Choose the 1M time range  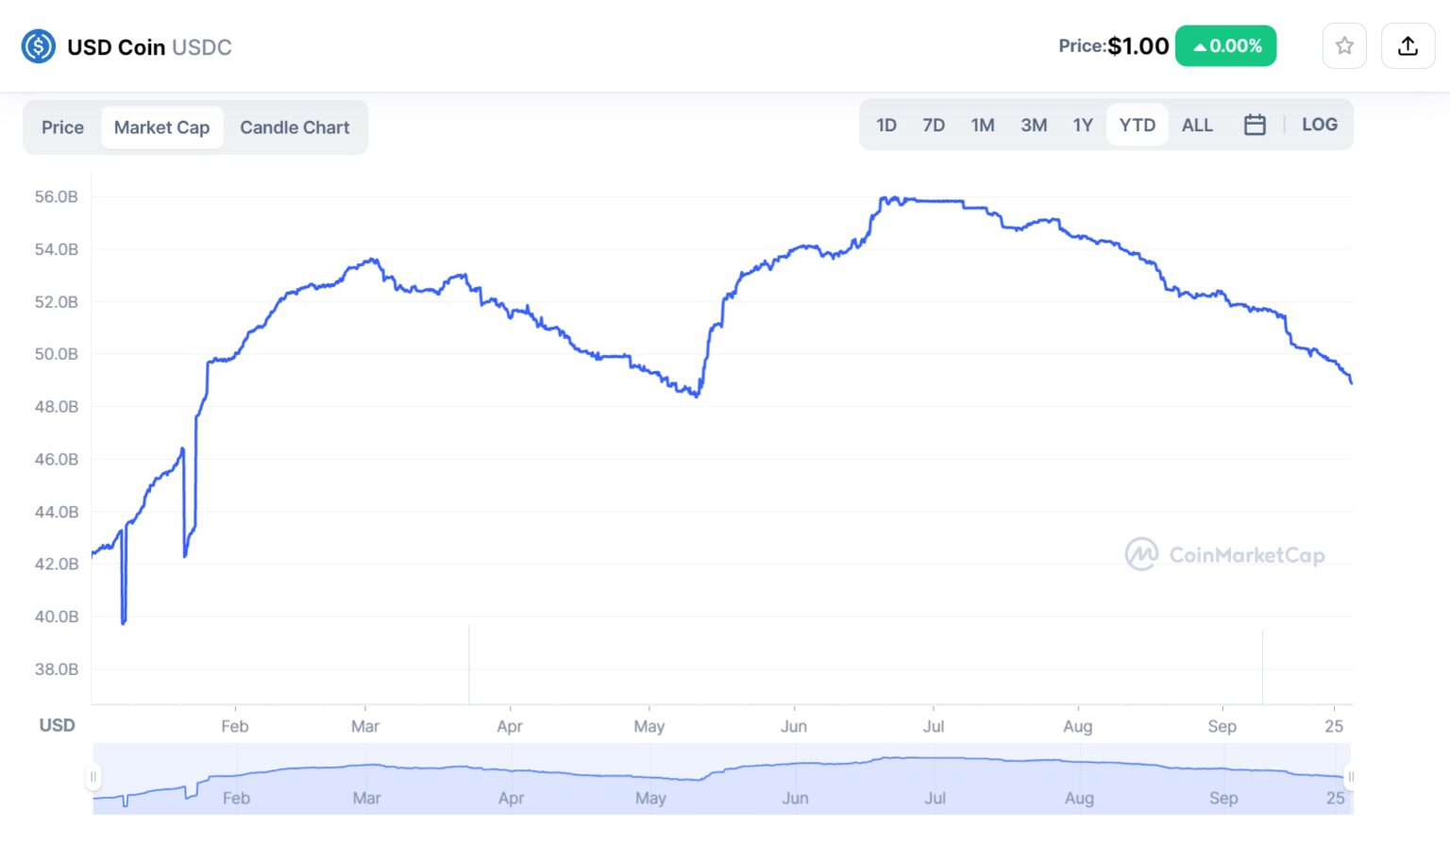point(983,125)
